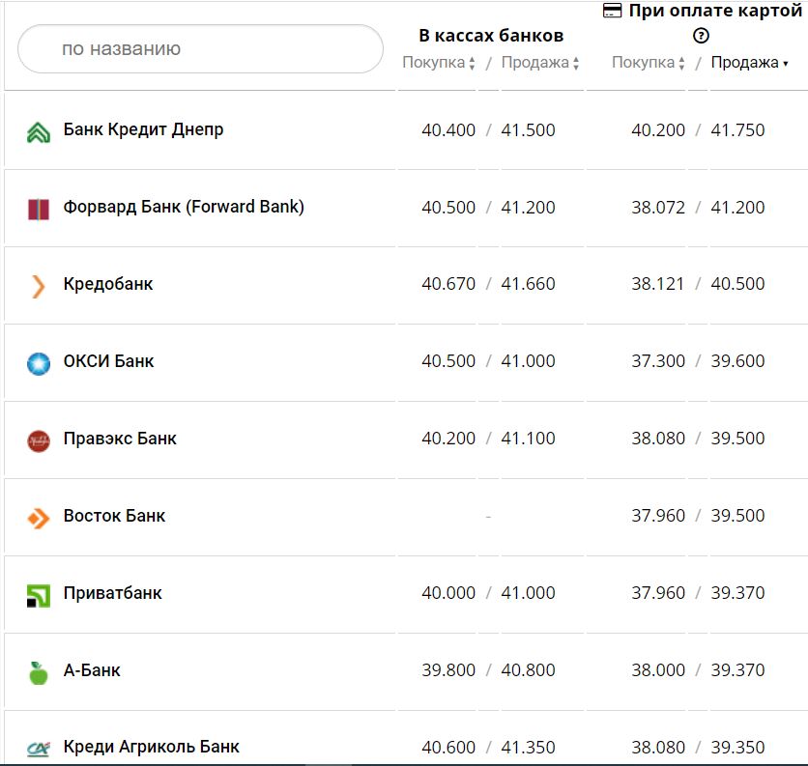
Task: Open the Приватбанк bank link
Action: pyautogui.click(x=112, y=593)
